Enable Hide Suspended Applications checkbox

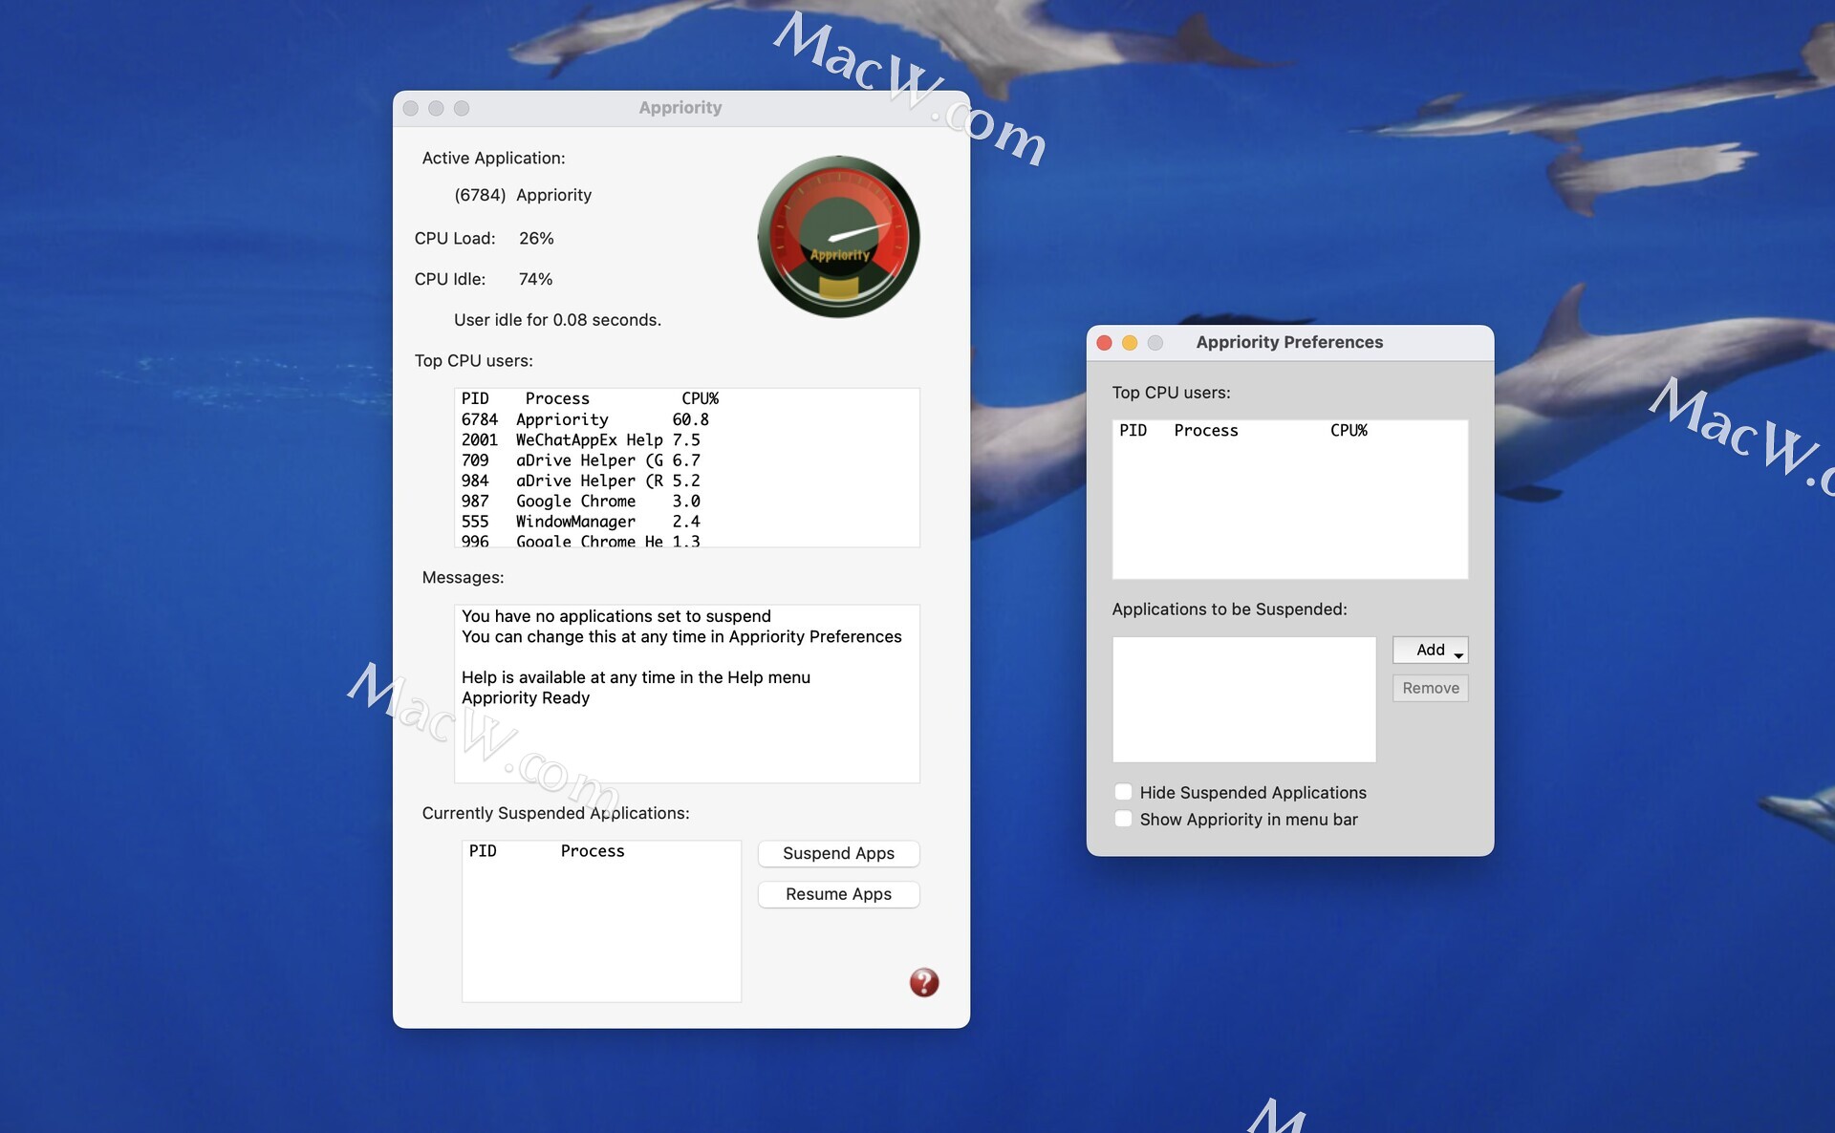click(x=1123, y=792)
